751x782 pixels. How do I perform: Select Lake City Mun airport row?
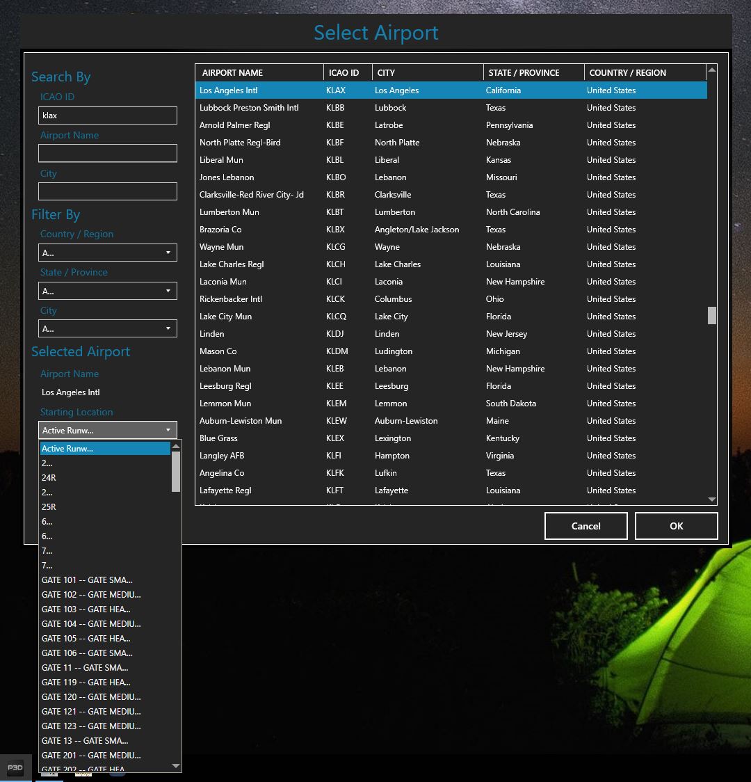[451, 316]
